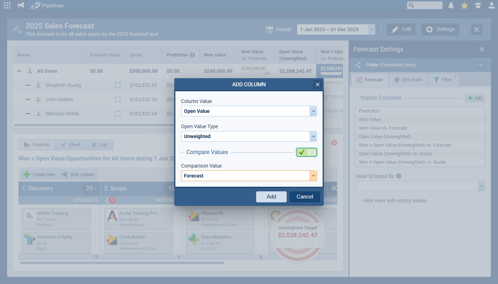Click the Prediction column info icon

point(192,55)
